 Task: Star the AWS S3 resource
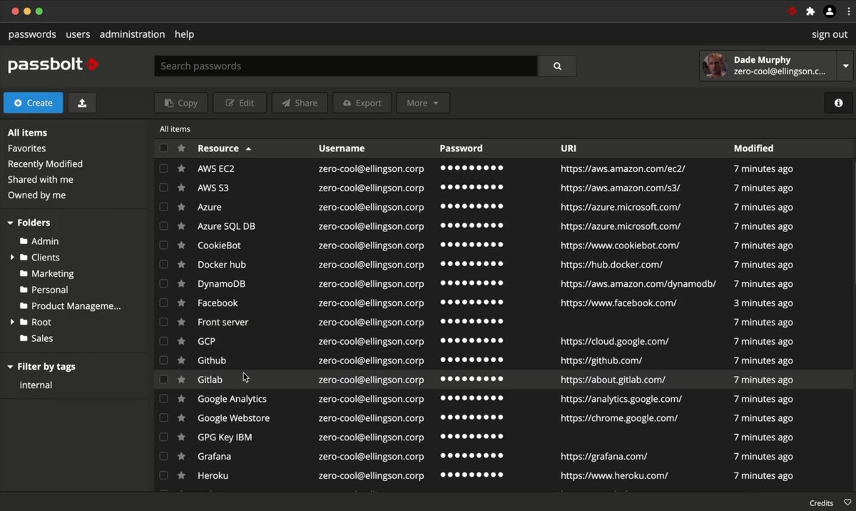pyautogui.click(x=181, y=188)
